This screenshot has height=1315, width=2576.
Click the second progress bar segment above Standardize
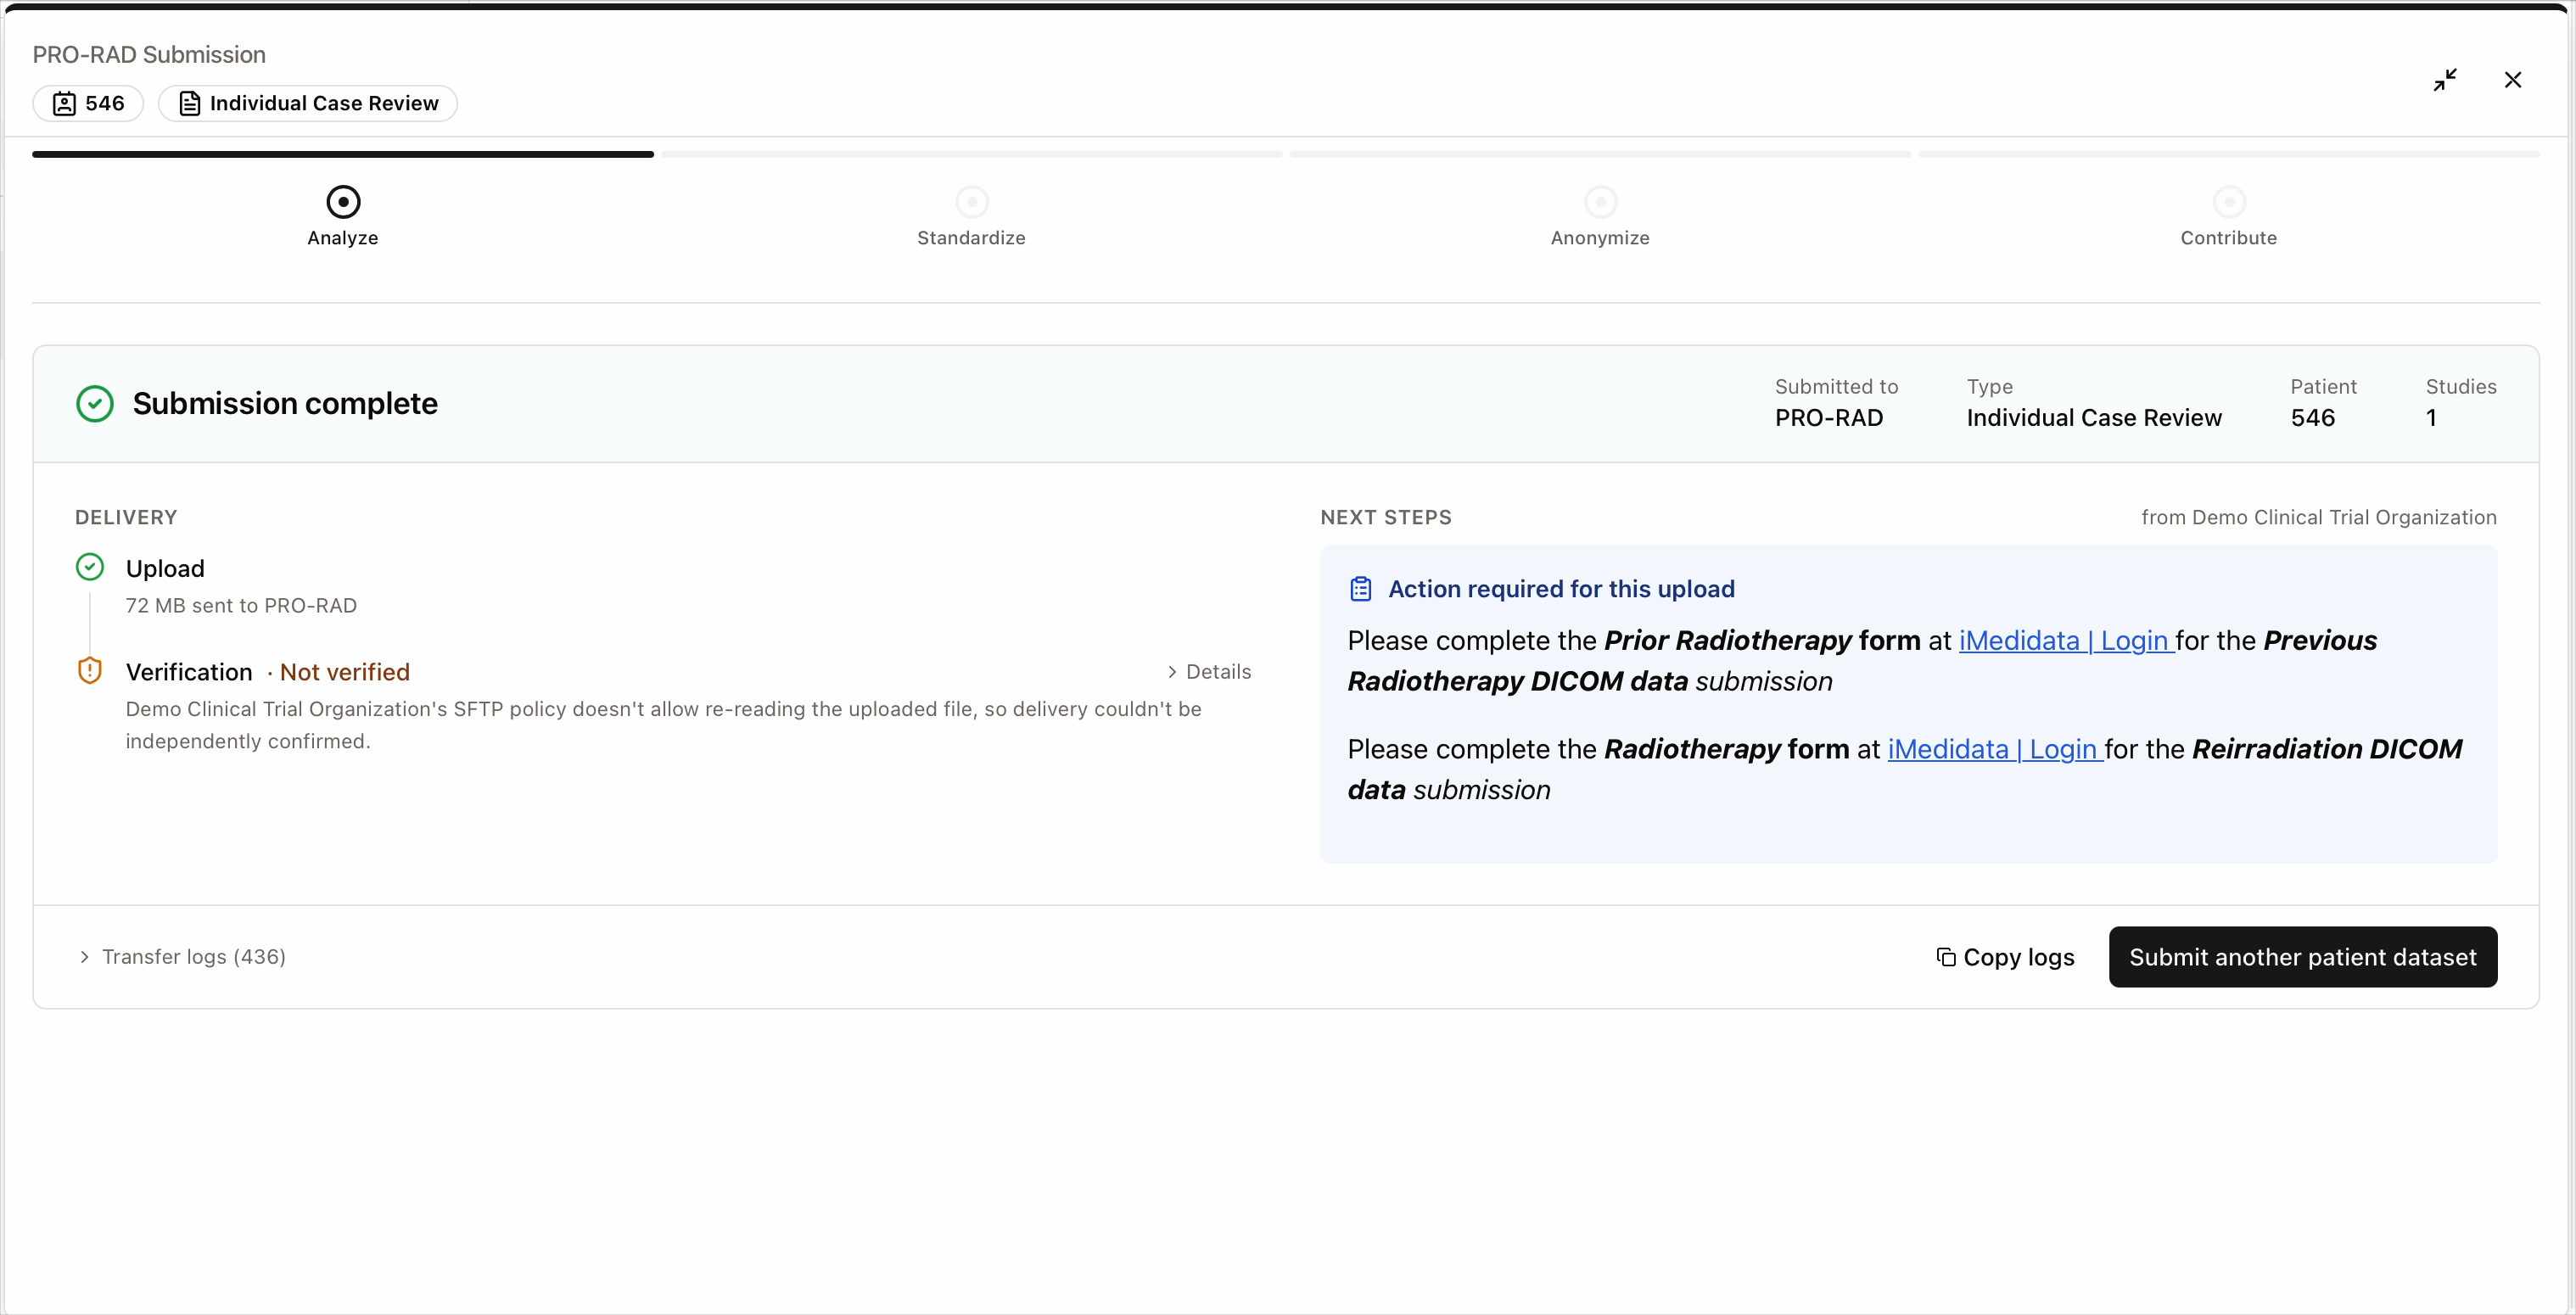click(972, 154)
